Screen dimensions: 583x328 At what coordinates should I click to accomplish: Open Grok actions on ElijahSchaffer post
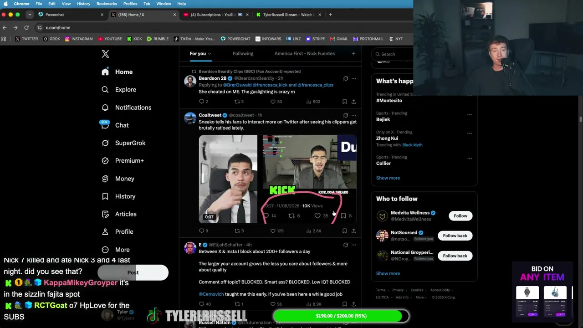[x=346, y=245]
